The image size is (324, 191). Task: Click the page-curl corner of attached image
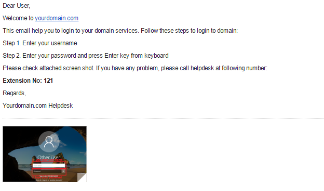[x=82, y=177]
